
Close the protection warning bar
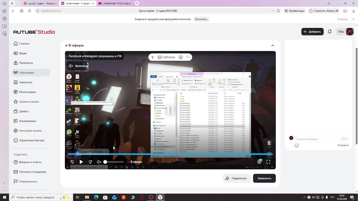354,19
